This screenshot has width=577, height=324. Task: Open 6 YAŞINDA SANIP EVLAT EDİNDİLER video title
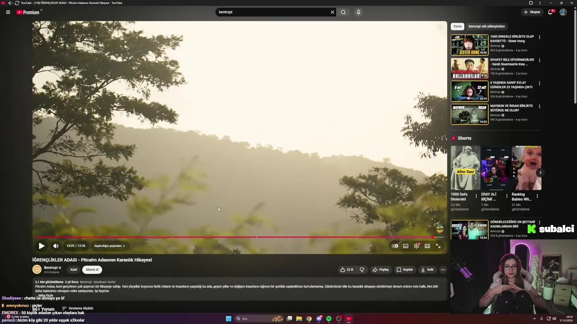point(512,85)
